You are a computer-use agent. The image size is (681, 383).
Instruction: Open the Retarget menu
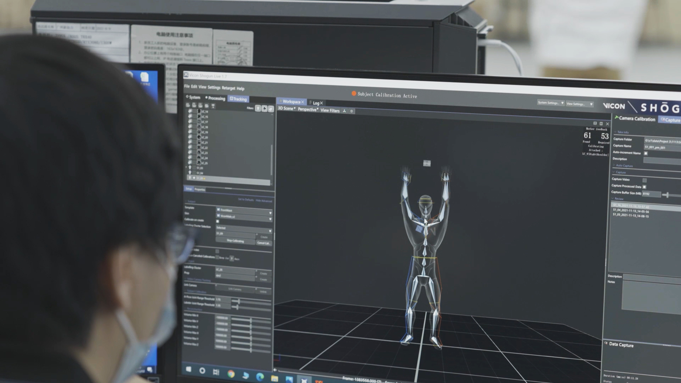coord(228,88)
